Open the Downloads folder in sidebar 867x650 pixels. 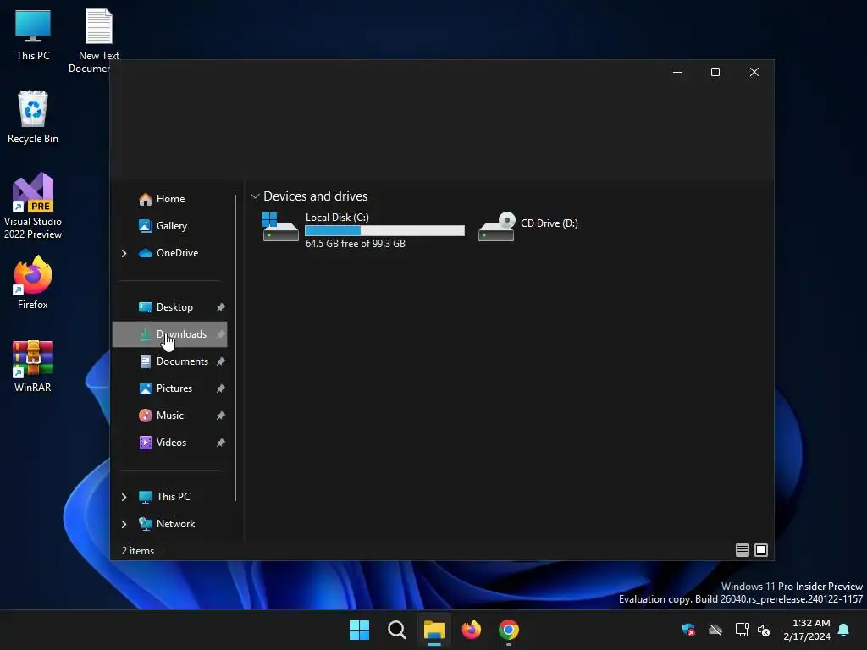point(169,333)
